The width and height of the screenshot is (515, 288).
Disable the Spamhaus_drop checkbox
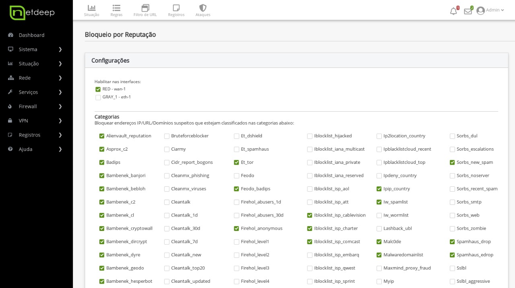tap(452, 242)
